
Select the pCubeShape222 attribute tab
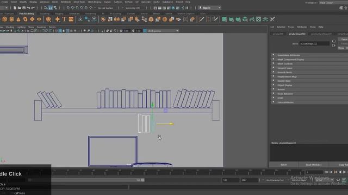[297, 34]
